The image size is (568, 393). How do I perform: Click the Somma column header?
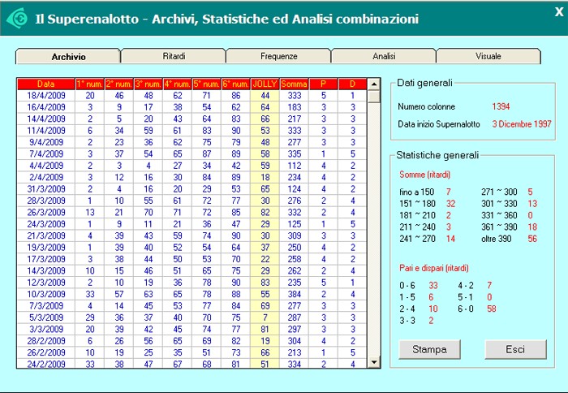(x=294, y=84)
